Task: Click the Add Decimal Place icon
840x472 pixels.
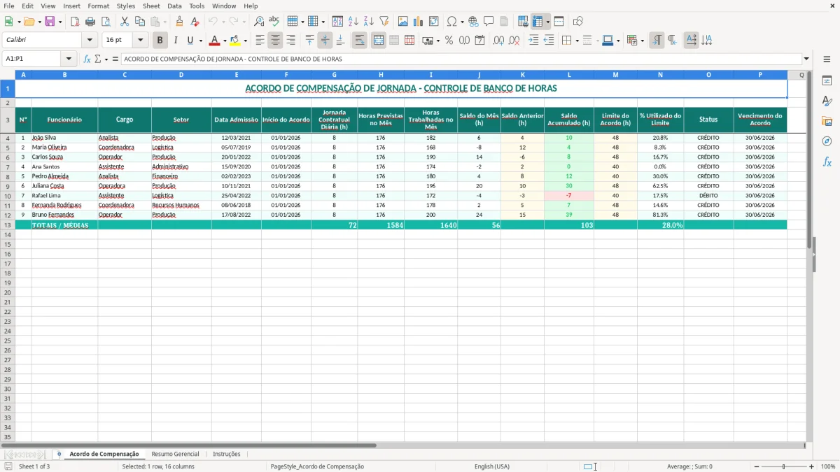Action: 498,41
